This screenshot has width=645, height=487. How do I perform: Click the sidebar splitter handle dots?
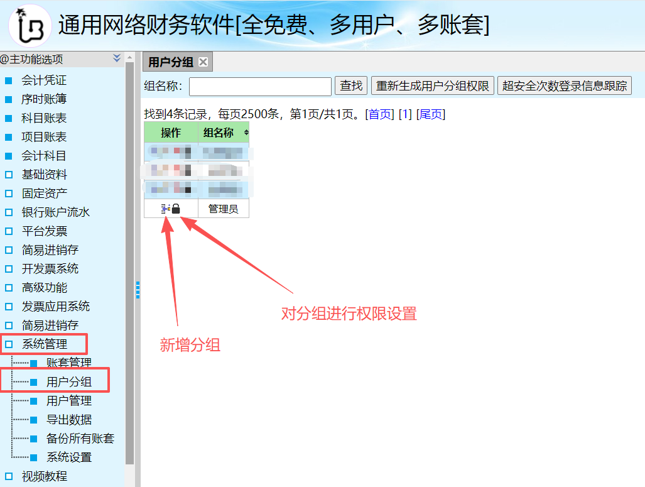[138, 290]
